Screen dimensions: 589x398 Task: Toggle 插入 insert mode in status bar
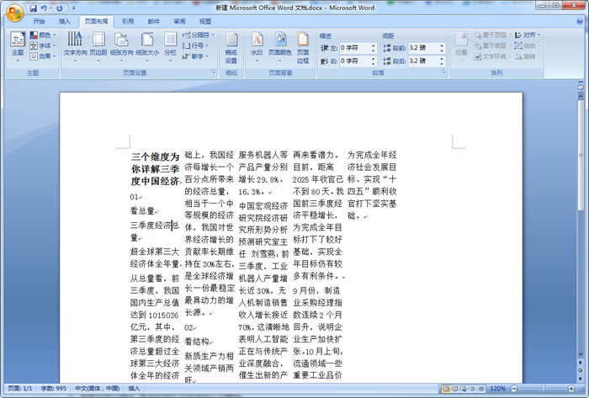coord(135,389)
